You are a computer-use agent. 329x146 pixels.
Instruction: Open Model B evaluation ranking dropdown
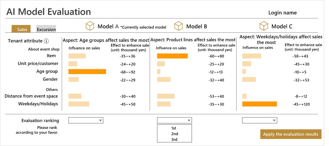coord(174,120)
